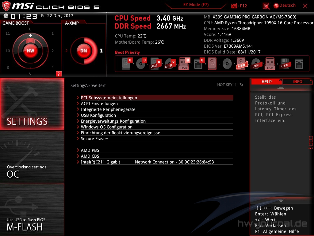Screen dimensions: 314x236
Task: Open M-FLASH to flash BIOS
Action: [32, 224]
